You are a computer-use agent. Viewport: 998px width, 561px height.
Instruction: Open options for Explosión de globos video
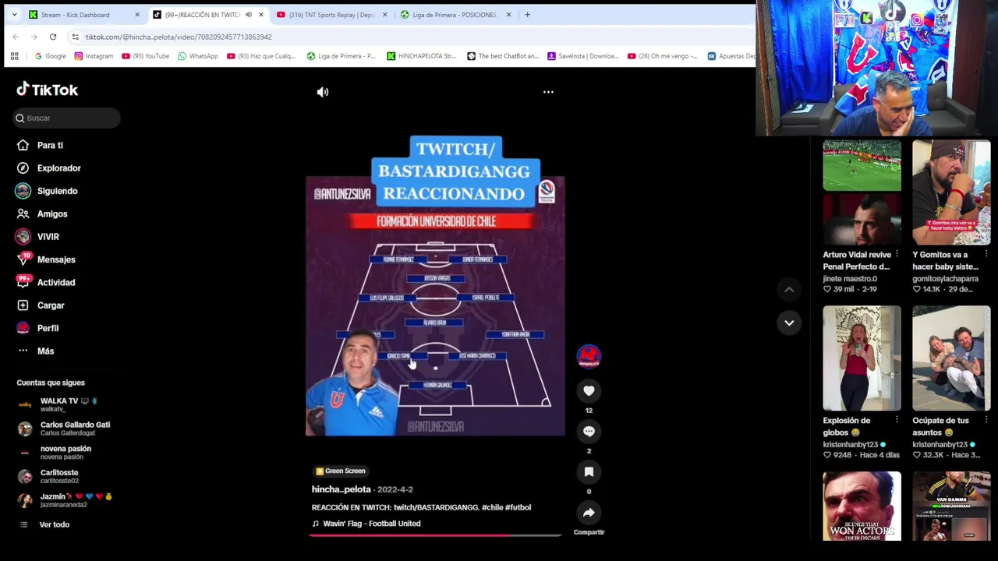[897, 421]
